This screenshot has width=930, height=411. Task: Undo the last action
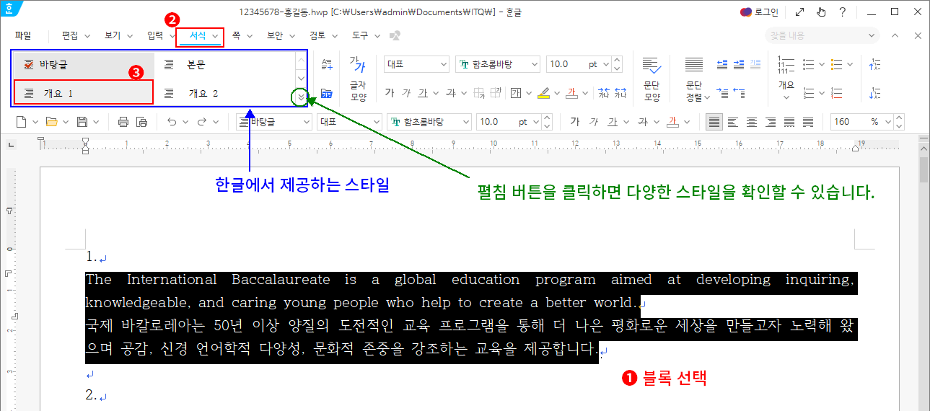(172, 122)
